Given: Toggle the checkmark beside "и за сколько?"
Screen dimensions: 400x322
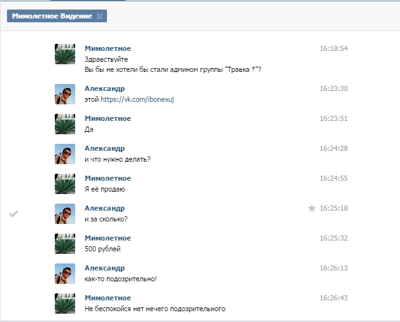Looking at the screenshot, I should (x=14, y=214).
